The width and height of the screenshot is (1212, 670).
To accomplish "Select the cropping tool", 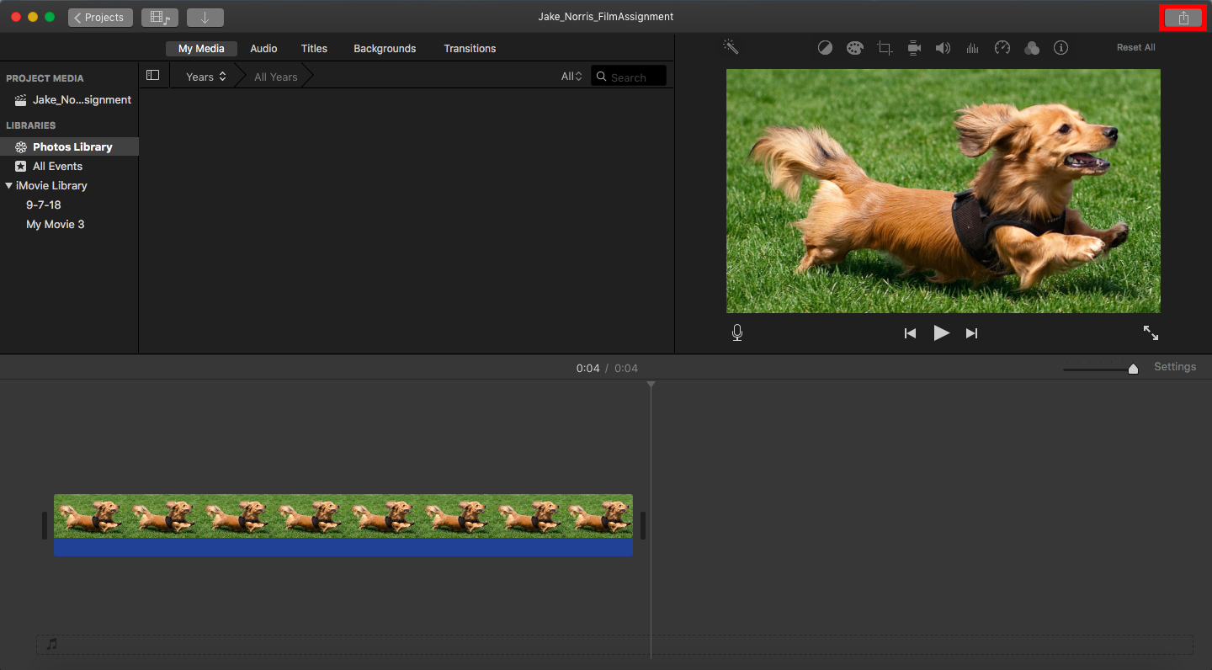I will coord(885,48).
